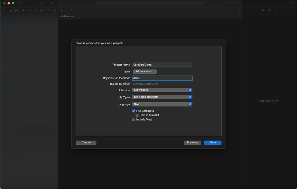The height and width of the screenshot is (189, 297).
Task: Enable the Host in CloudKit checkbox
Action: tap(137, 115)
